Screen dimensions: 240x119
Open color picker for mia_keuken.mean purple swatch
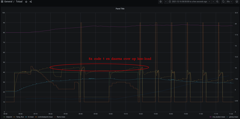pyautogui.click(x=211, y=117)
